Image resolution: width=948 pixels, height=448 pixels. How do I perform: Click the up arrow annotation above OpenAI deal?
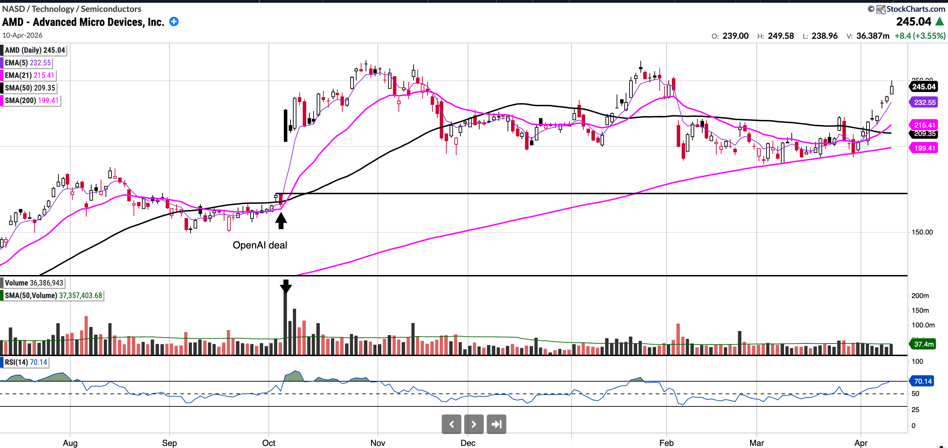coord(281,221)
